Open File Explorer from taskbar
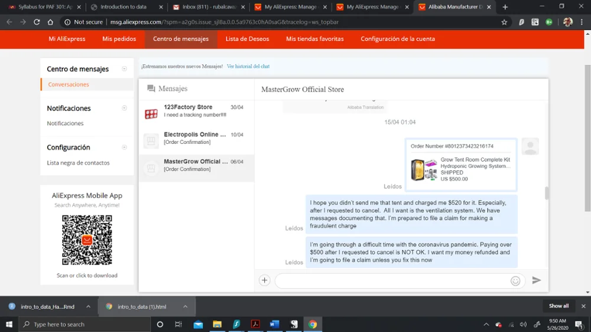This screenshot has height=332, width=591. point(217,324)
